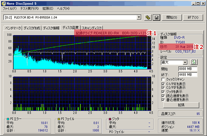Open the 拡張(E) menu
The image size is (207, 136).
point(48,9)
